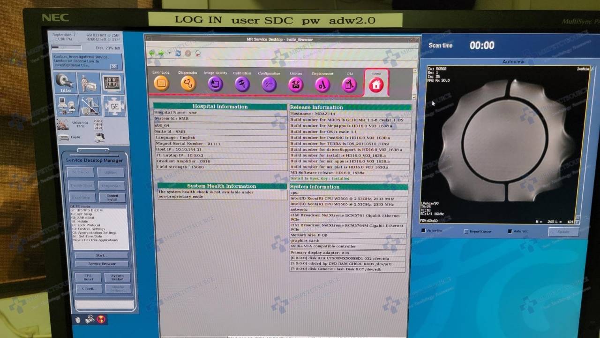Open the C Shell... button
Viewport: 600px width, 338px height.
click(89, 289)
